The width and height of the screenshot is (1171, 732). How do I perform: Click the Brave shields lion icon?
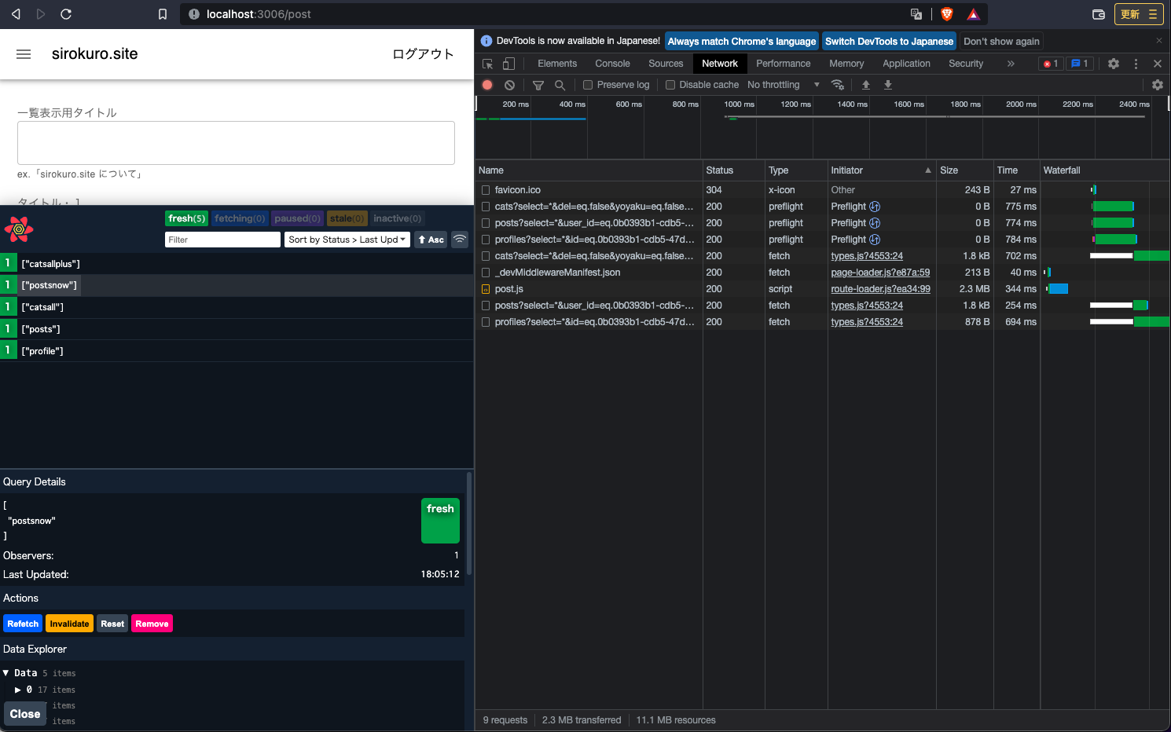click(947, 14)
